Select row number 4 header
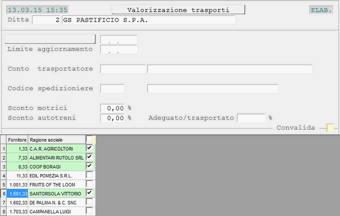The image size is (340, 216). [x=3, y=176]
